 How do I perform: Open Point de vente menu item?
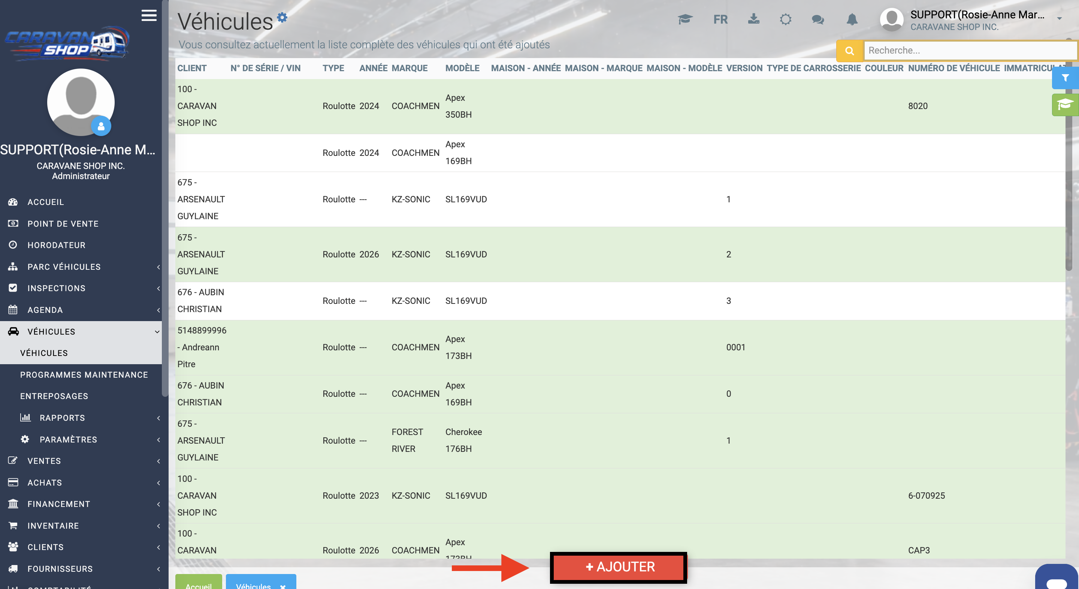(x=81, y=224)
